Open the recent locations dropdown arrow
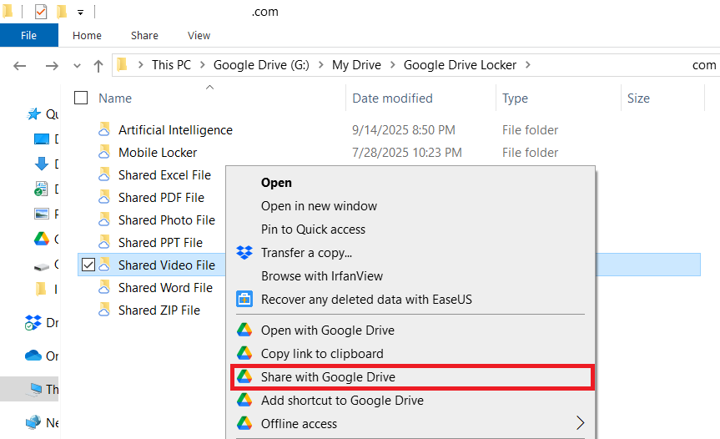720x439 pixels. coord(78,65)
